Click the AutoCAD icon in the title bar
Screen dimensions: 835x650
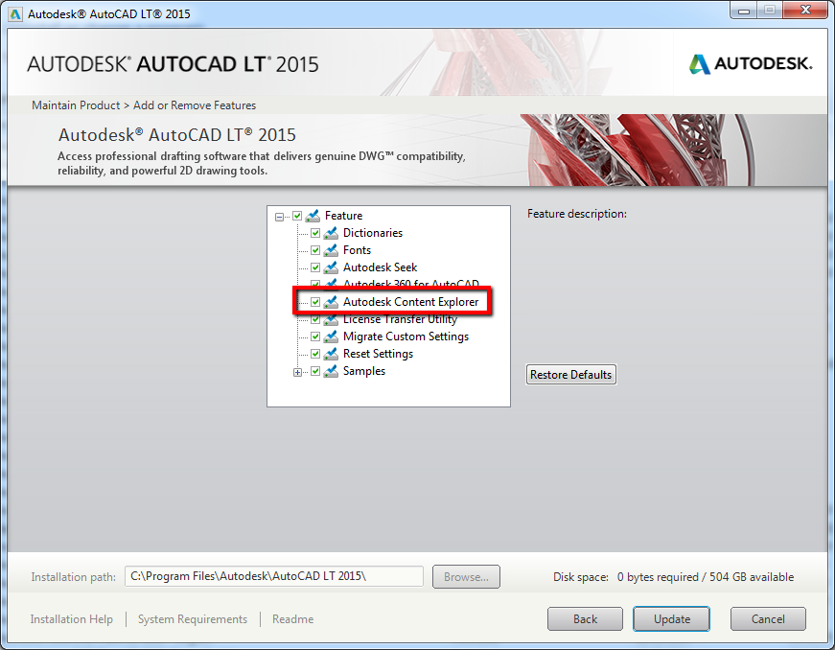tap(13, 12)
